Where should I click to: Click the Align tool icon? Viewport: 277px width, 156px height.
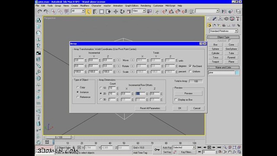231,12
